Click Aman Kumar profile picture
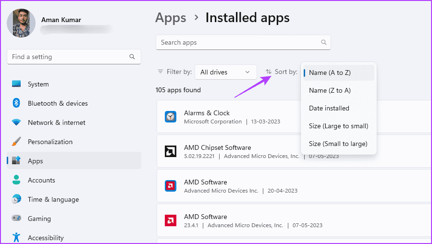432x244 pixels. (x=21, y=23)
